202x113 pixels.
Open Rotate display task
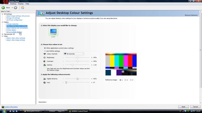tap(11, 30)
